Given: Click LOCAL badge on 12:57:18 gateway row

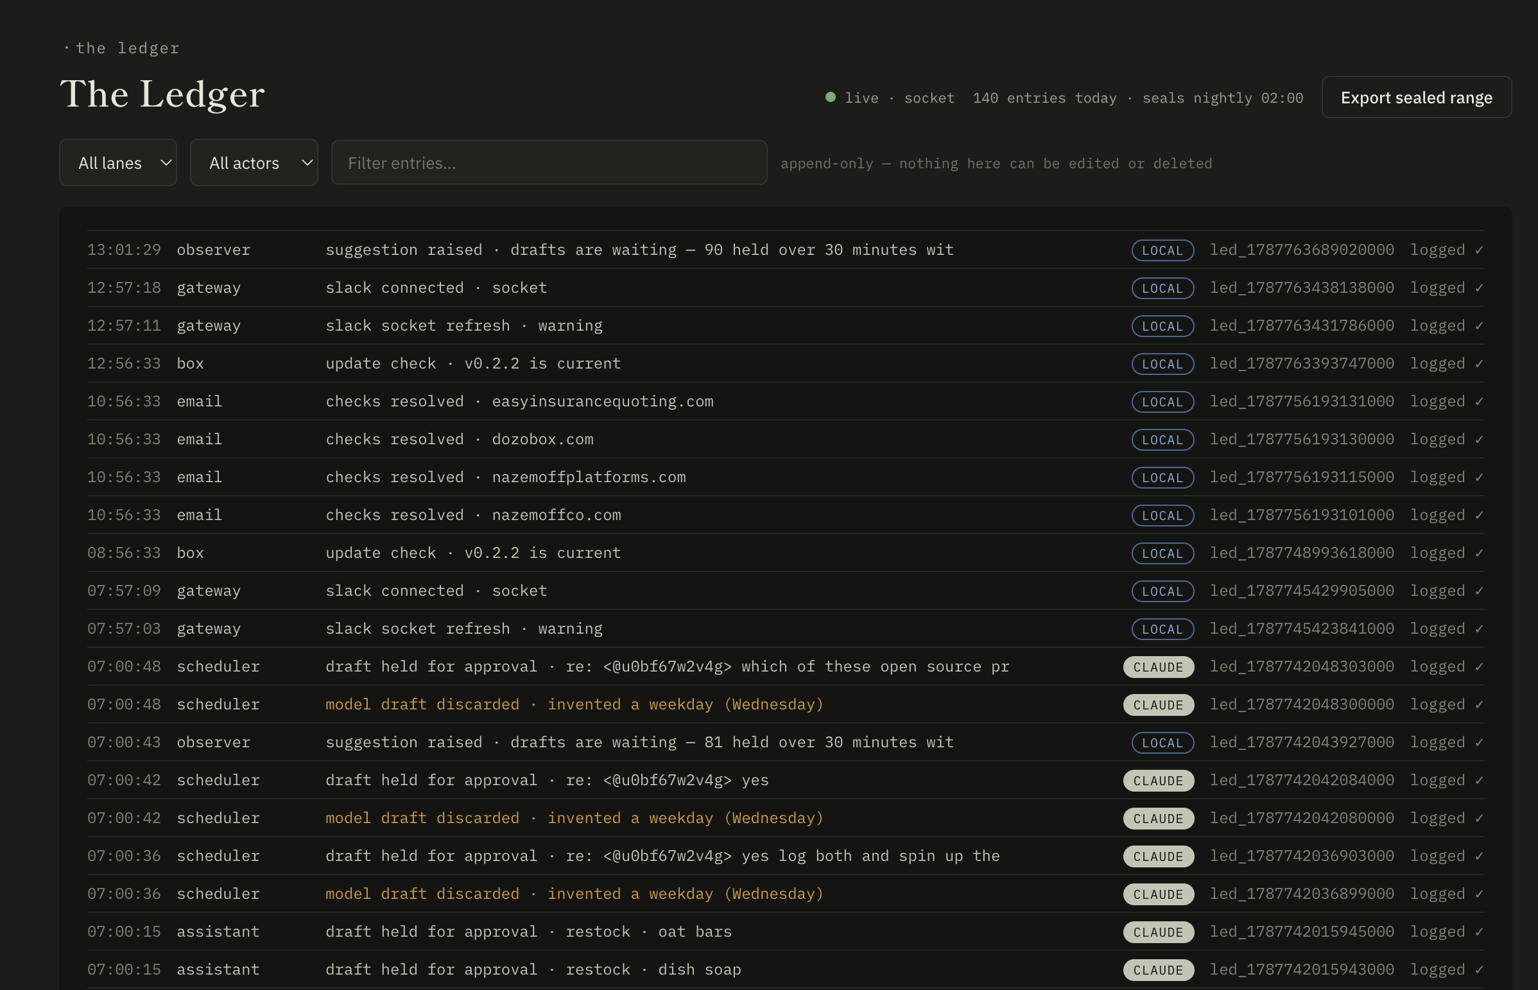Looking at the screenshot, I should tap(1162, 288).
